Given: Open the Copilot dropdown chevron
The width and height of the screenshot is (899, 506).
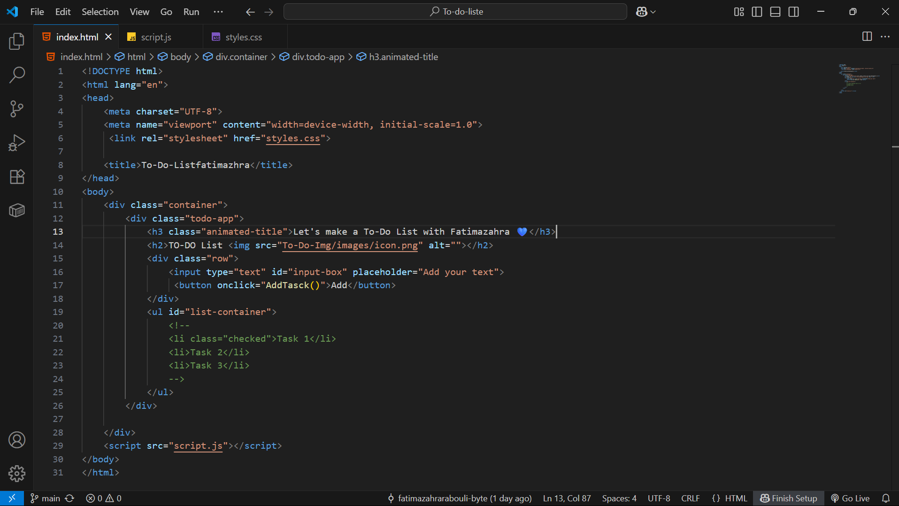Looking at the screenshot, I should point(653,12).
